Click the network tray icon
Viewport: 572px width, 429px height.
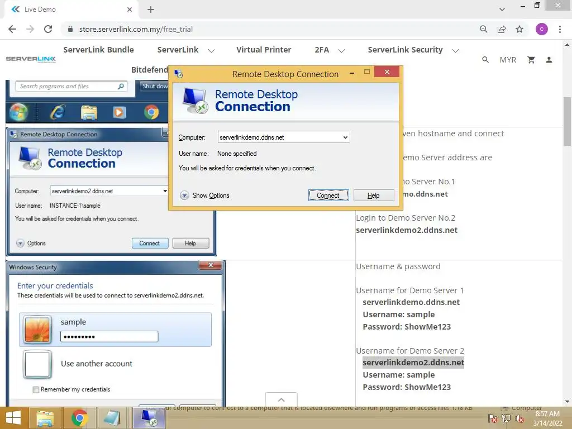coord(506,418)
